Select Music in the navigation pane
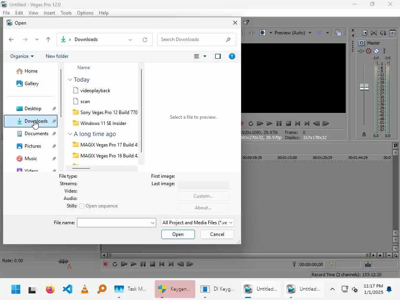This screenshot has height=300, width=400. tap(30, 159)
